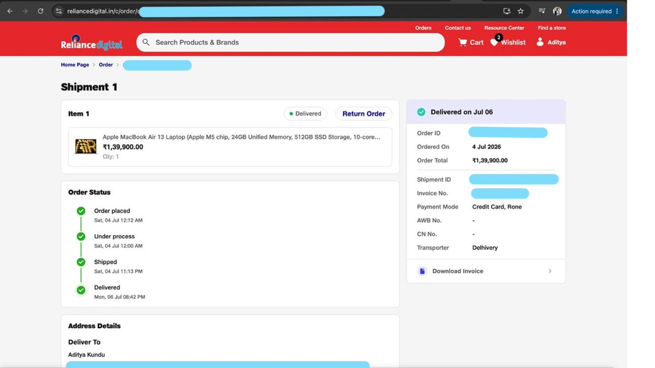Click the Apple MacBook Air 13 Laptop title
This screenshot has height=368, width=655.
pos(242,137)
